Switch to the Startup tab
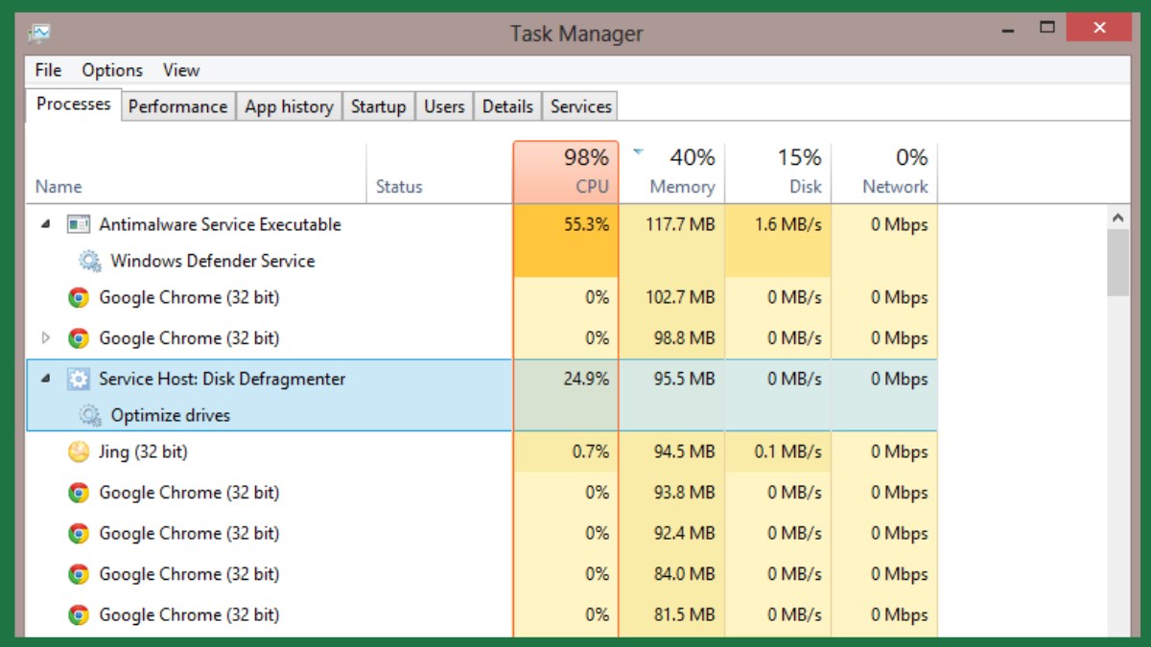The width and height of the screenshot is (1151, 647). pos(378,106)
